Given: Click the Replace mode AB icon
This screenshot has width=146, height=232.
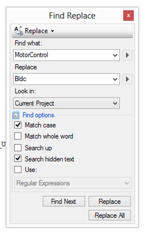Looking at the screenshot, I should click(x=18, y=31).
